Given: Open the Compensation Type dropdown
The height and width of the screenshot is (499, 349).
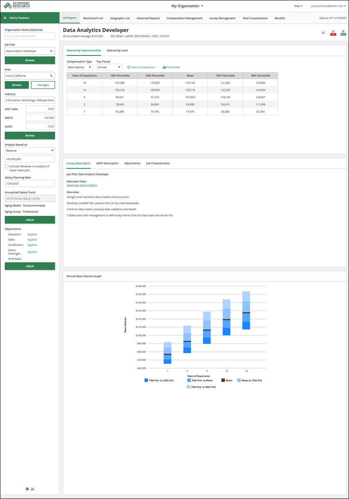Looking at the screenshot, I should click(x=79, y=67).
